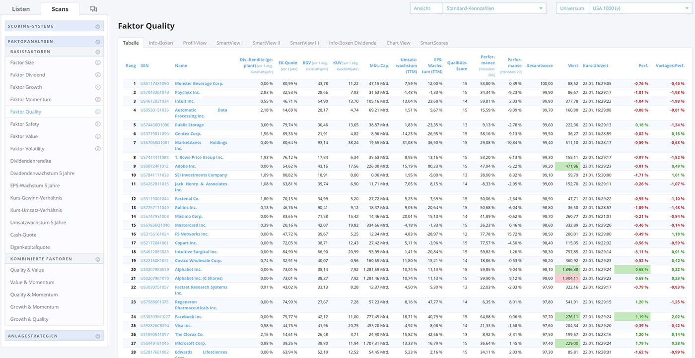Open the Profil-View tab

pyautogui.click(x=195, y=43)
